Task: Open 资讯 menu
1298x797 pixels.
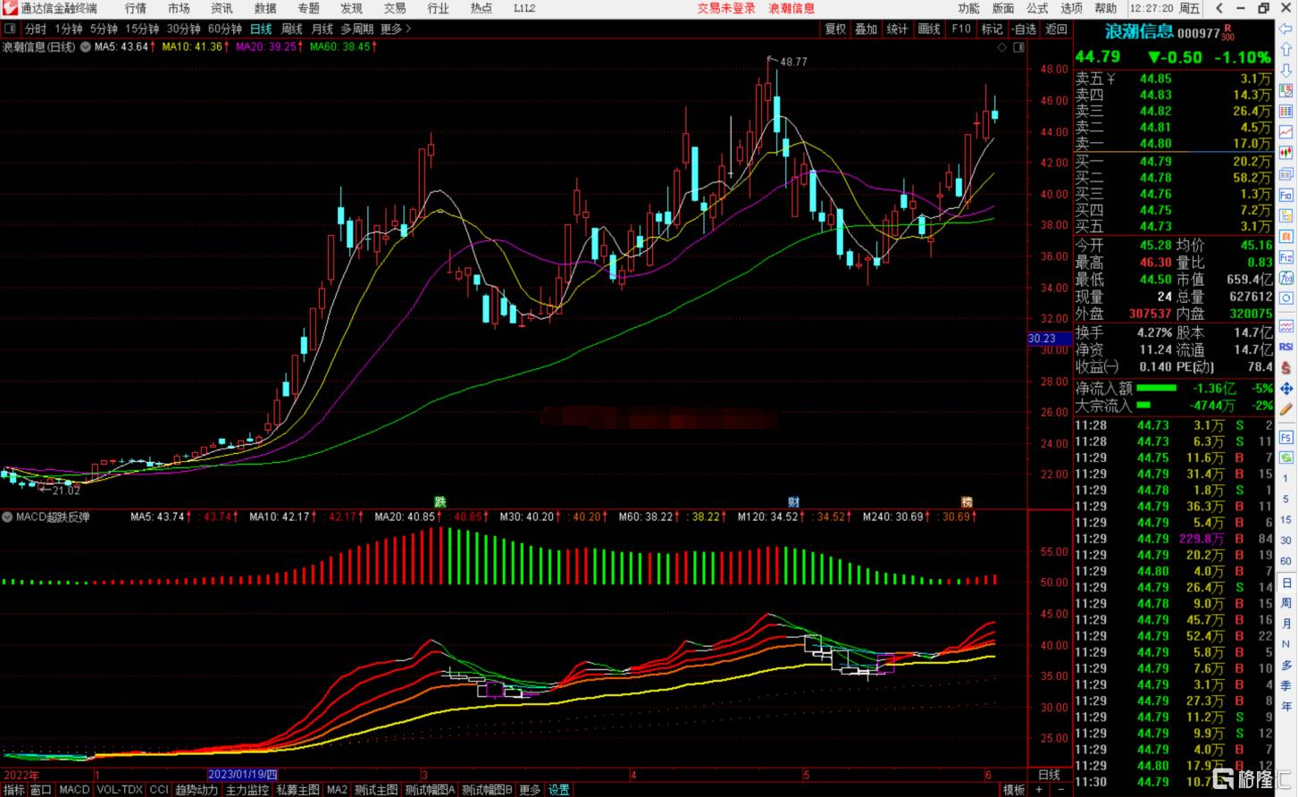Action: 222,8
